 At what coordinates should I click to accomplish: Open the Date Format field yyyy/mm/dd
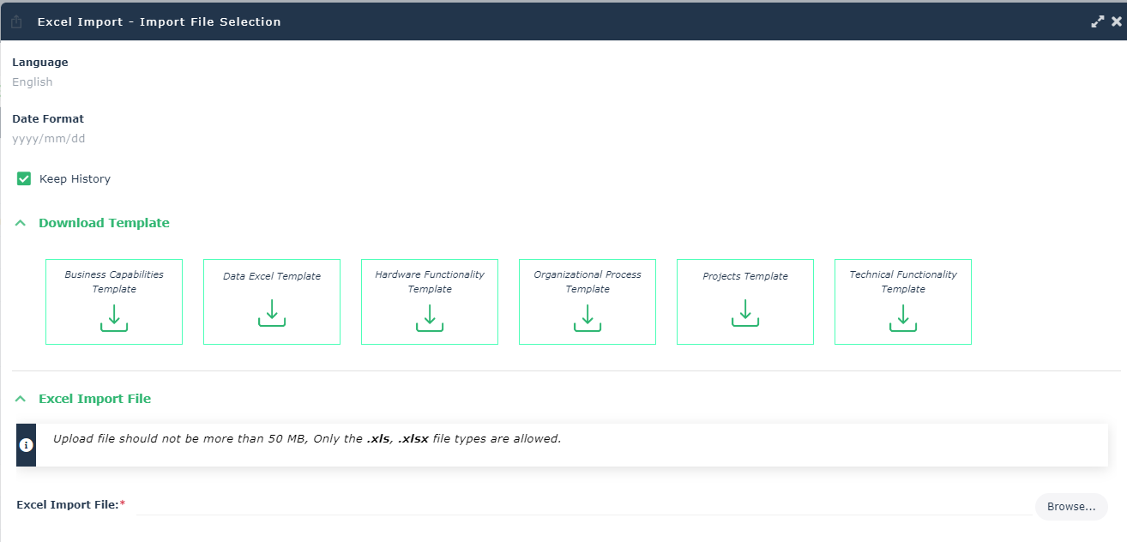coord(49,139)
